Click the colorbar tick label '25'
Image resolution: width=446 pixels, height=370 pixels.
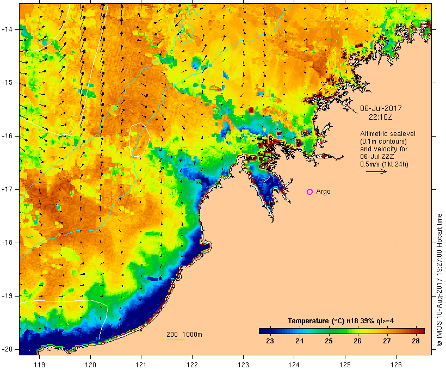[x=329, y=341]
